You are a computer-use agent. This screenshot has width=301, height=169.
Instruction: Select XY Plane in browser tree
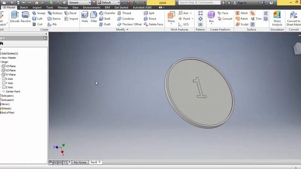9,75
